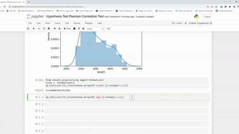The image size is (239, 134).
Task: Click the Last Checkpoint text
Action: (119, 17)
